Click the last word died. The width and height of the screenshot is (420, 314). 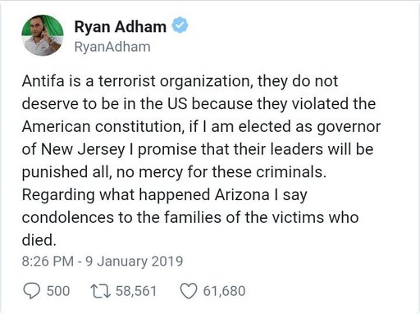(x=39, y=240)
